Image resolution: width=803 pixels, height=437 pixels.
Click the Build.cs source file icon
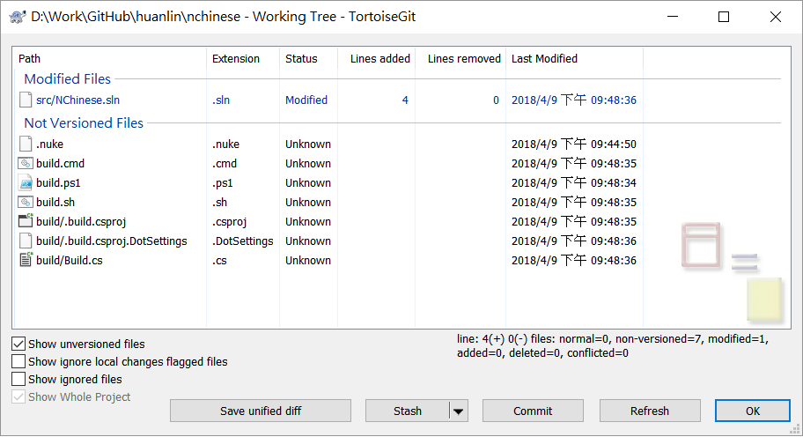(x=26, y=261)
